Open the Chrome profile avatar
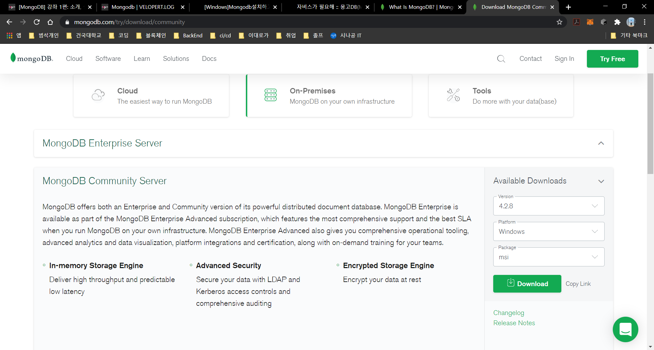The height and width of the screenshot is (350, 654). point(631,22)
